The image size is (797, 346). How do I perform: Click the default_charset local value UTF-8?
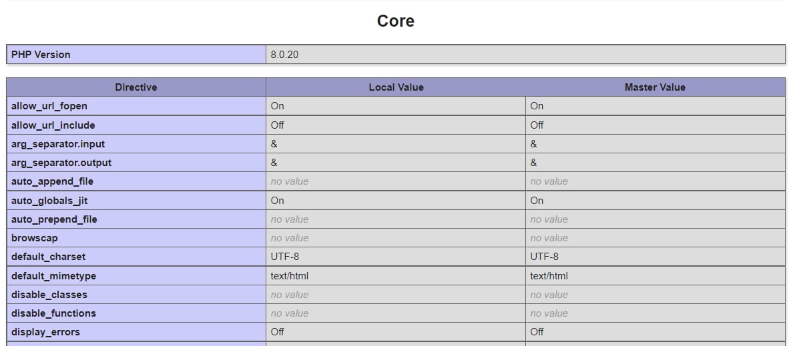coord(285,257)
